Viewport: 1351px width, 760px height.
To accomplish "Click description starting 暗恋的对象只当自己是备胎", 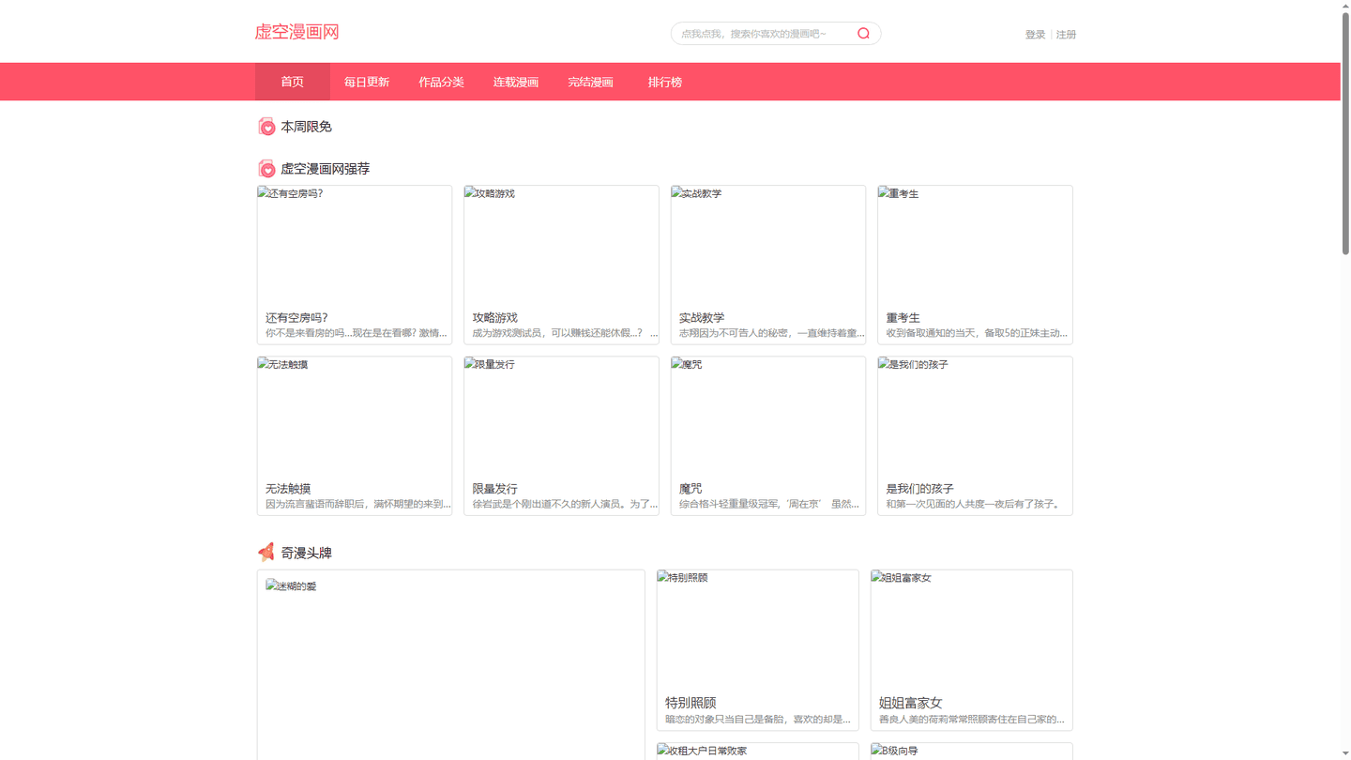I will coord(758,720).
